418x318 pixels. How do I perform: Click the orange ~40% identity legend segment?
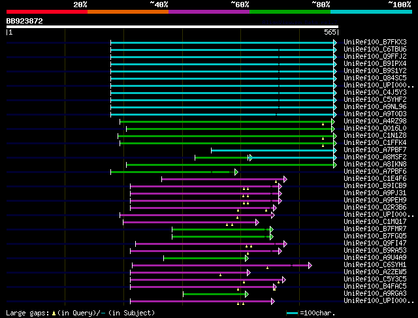(x=128, y=12)
